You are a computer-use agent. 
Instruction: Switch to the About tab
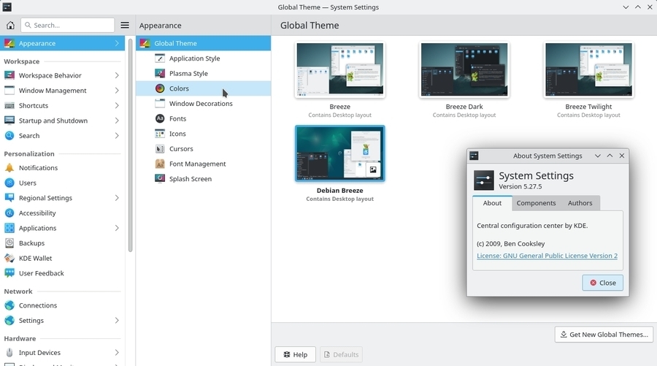[x=492, y=203]
